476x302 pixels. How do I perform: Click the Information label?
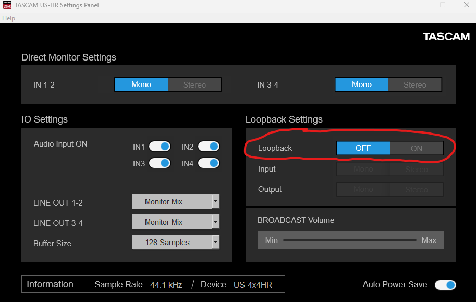click(50, 284)
